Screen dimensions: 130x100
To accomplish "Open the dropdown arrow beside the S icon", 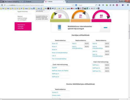I will (120, 5).
